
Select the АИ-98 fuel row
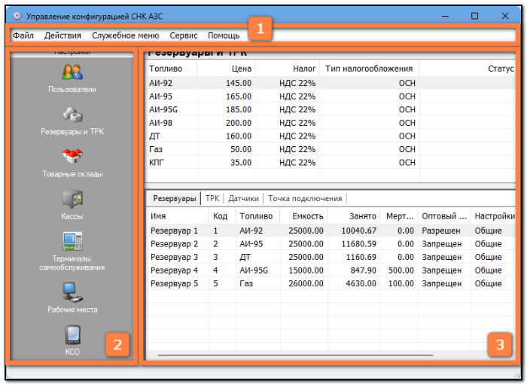pos(331,123)
